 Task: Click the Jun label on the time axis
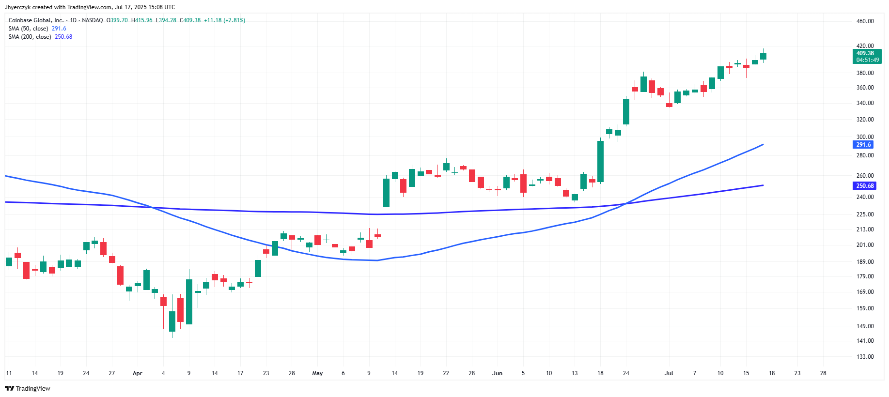[x=498, y=373]
